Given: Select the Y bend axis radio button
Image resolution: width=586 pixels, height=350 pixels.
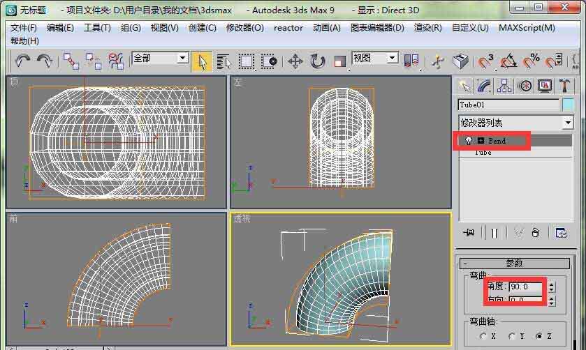Looking at the screenshot, I should 511,336.
